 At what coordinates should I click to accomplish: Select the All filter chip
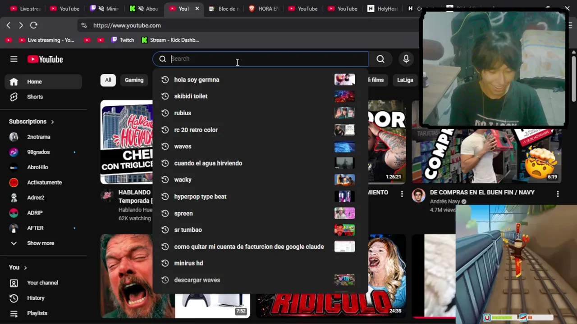tap(108, 80)
